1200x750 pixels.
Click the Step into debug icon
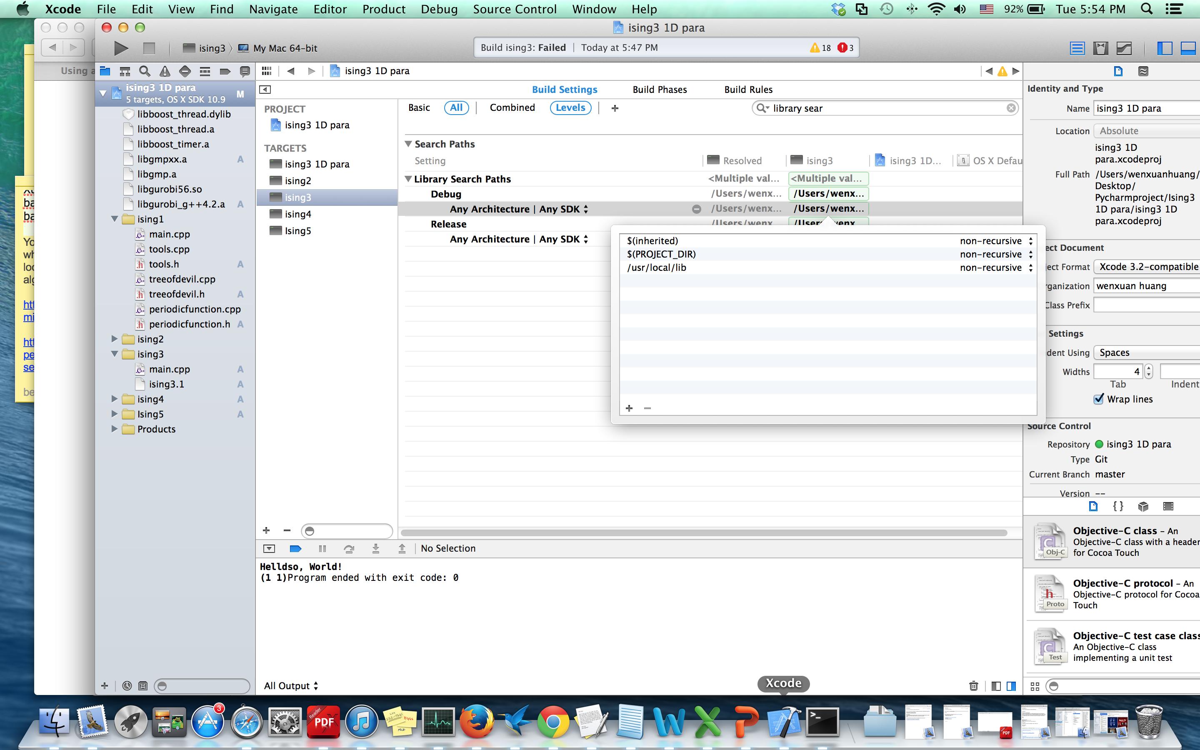376,548
